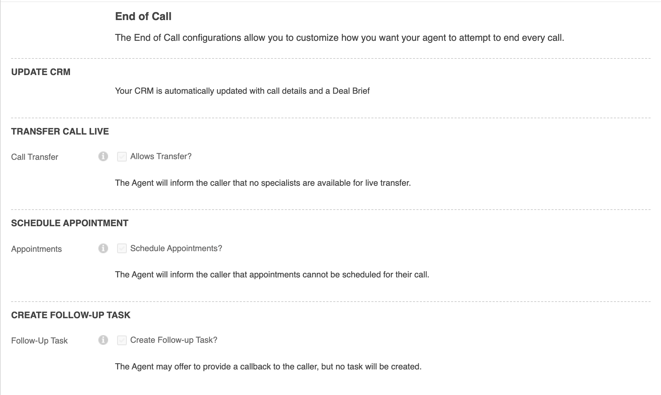661x395 pixels.
Task: Click the 'Allows Transfer?' label text
Action: click(x=161, y=156)
